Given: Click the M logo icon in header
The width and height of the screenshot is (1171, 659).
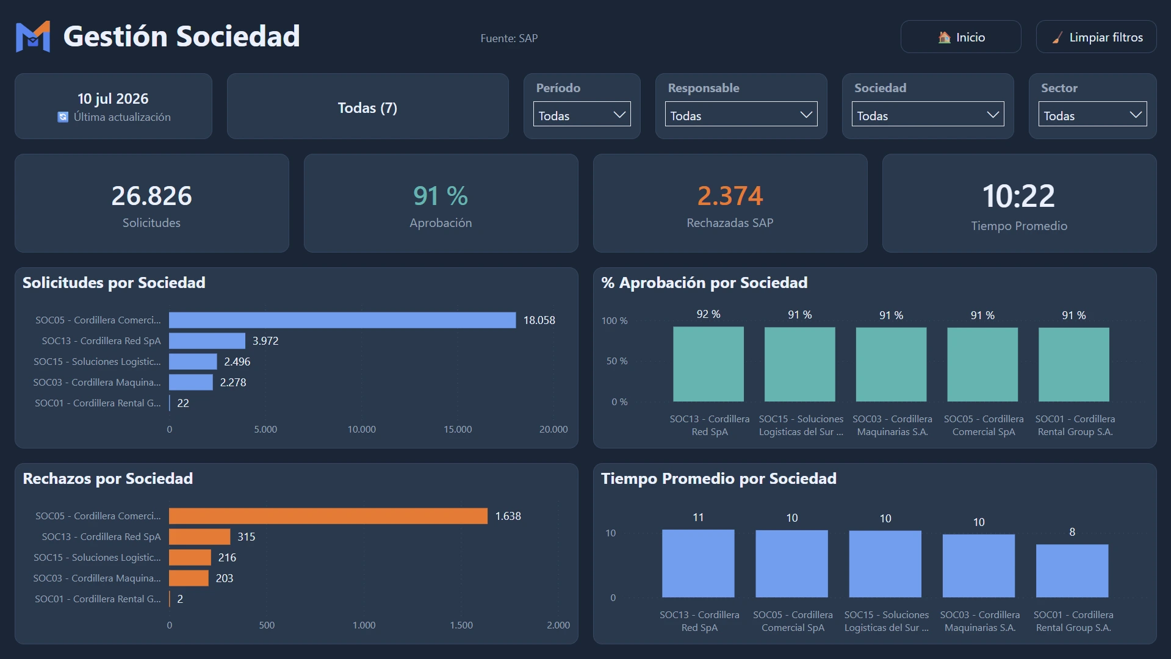Looking at the screenshot, I should point(33,37).
